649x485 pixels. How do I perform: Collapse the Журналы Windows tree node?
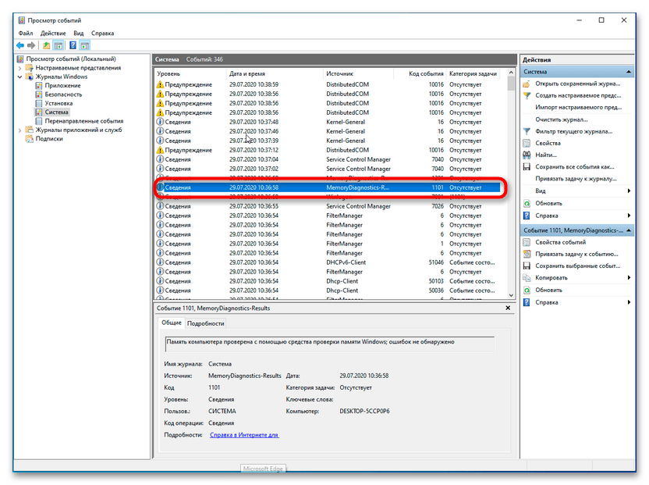click(20, 77)
